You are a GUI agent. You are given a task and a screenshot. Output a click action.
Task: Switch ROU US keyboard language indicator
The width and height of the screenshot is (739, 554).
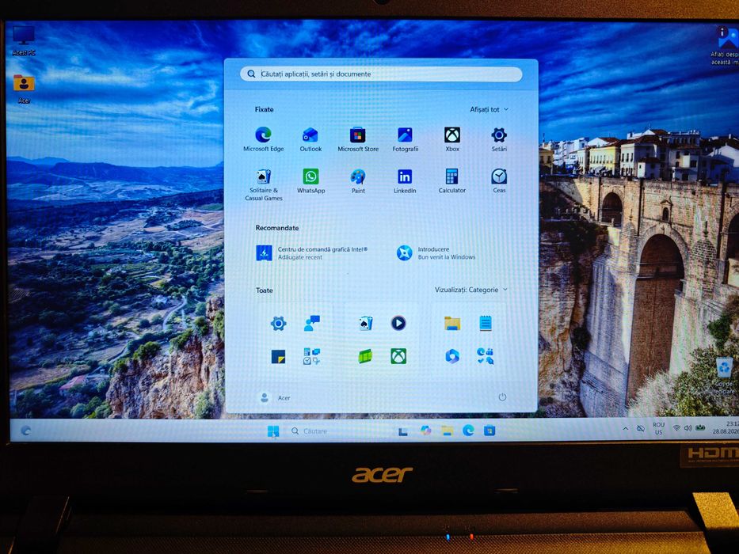(658, 428)
